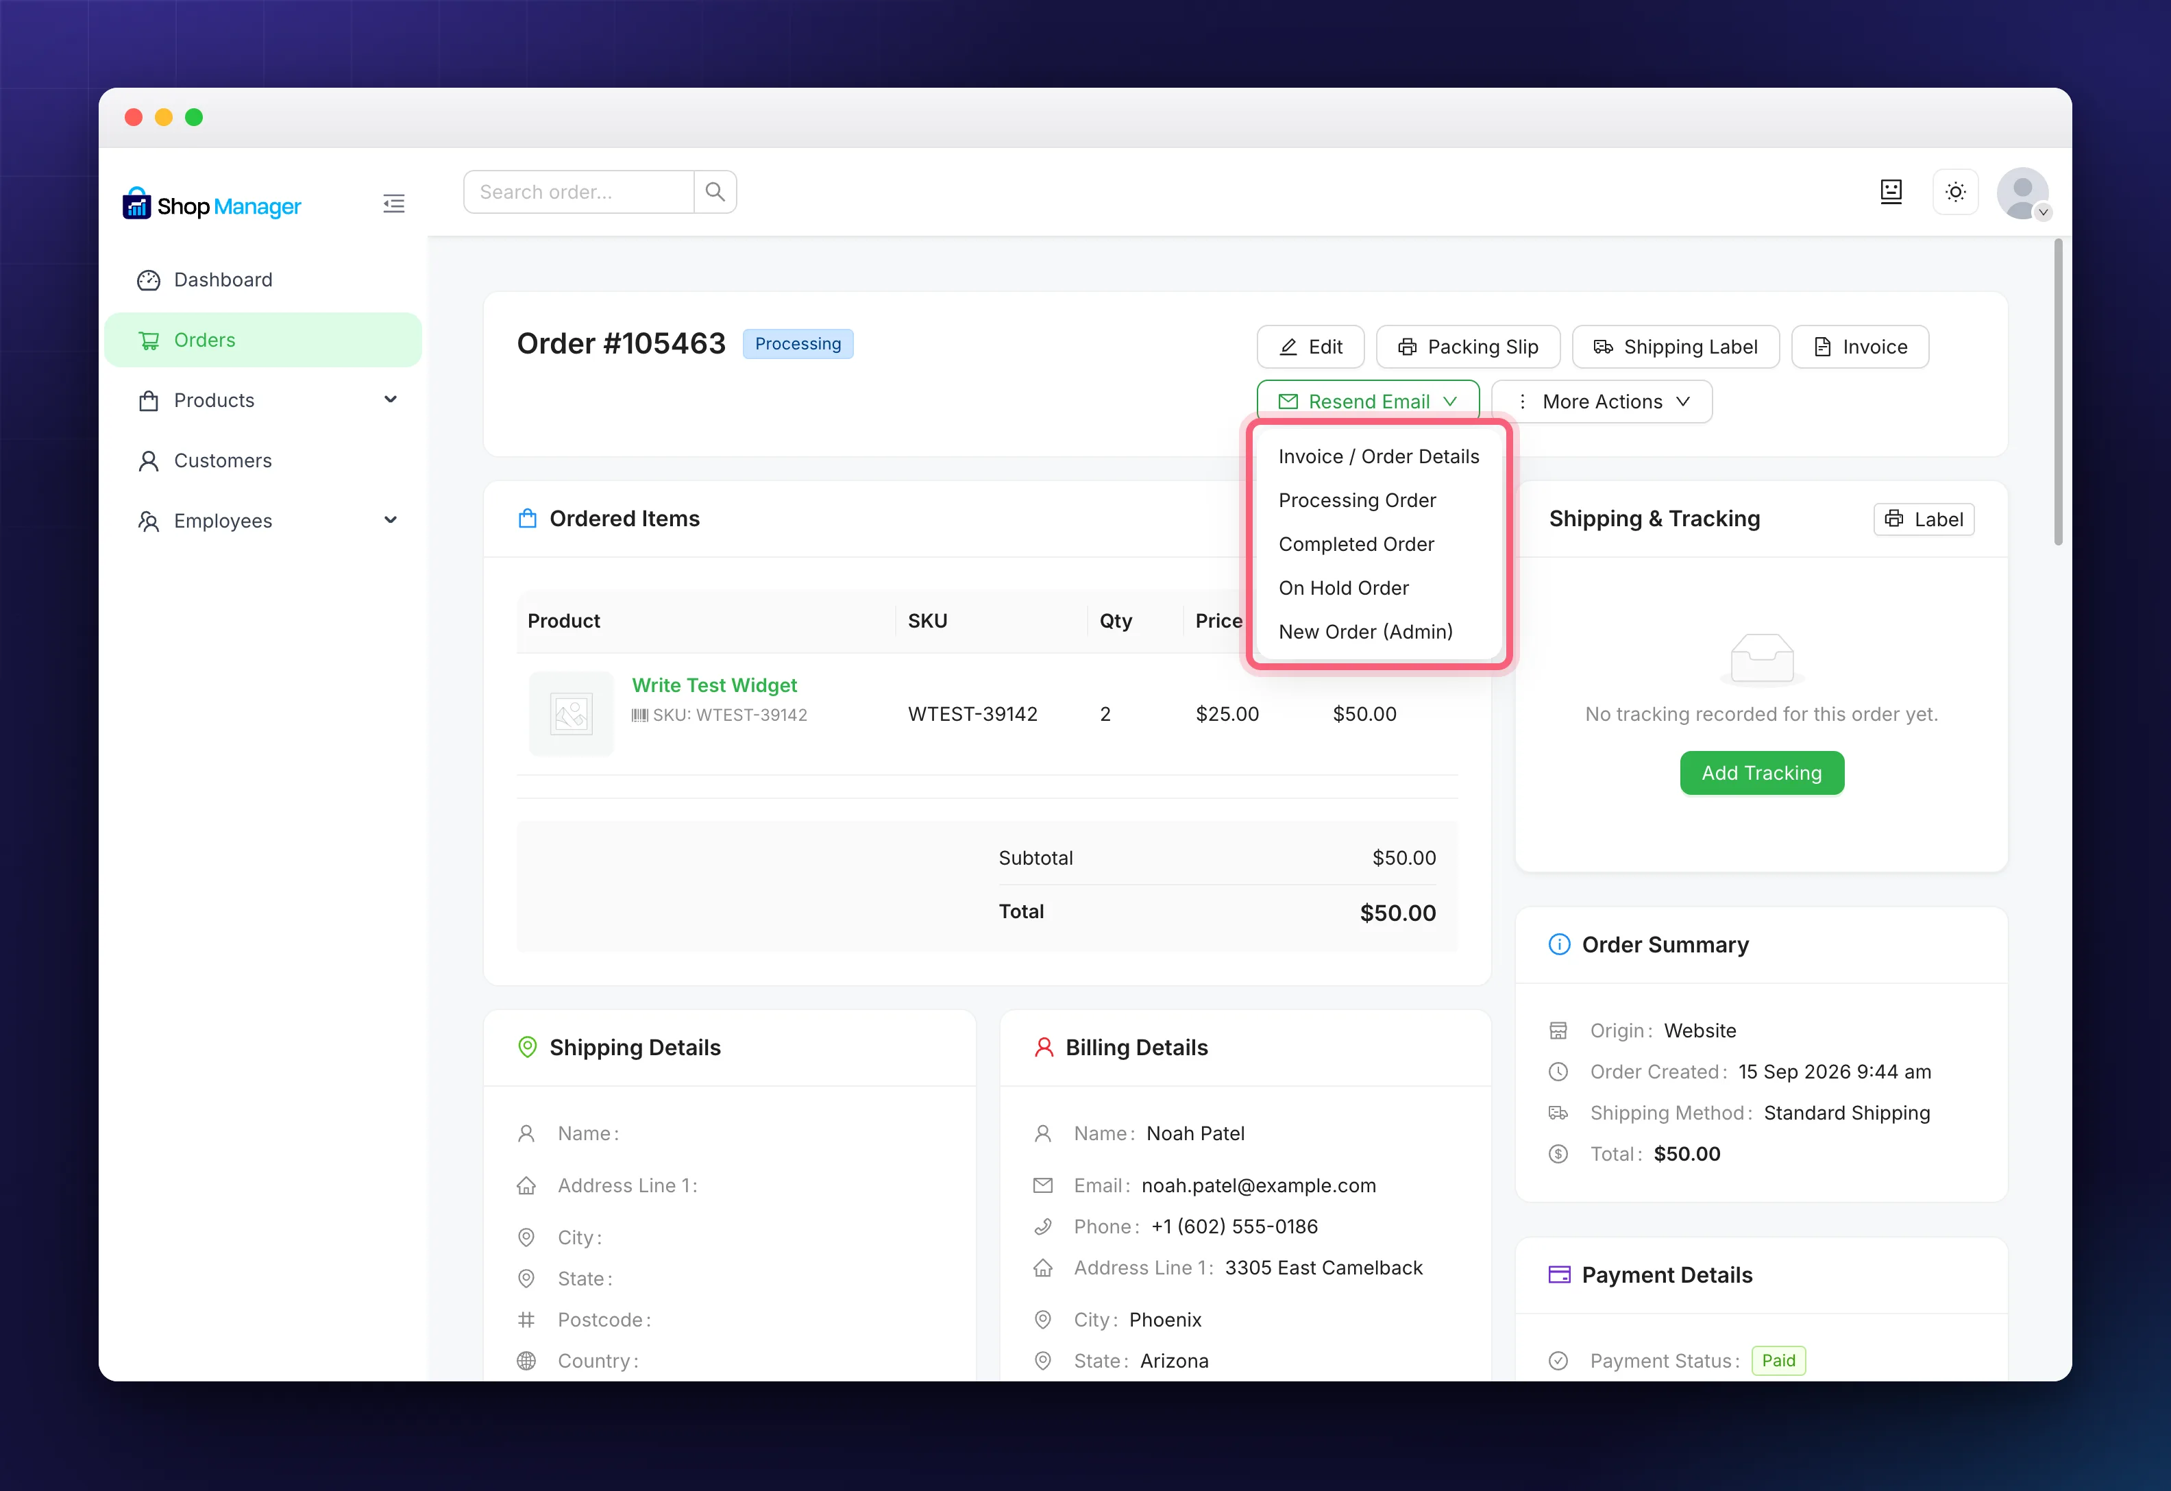Click the Processing status badge

798,344
